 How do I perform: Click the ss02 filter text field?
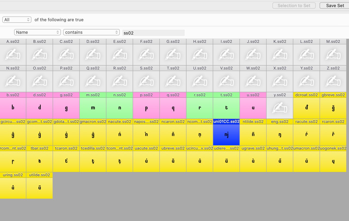coord(153,33)
